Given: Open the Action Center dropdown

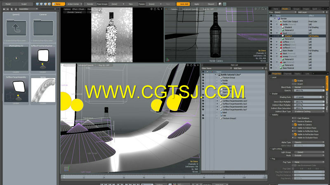Looking at the screenshot, I should click(75, 4).
